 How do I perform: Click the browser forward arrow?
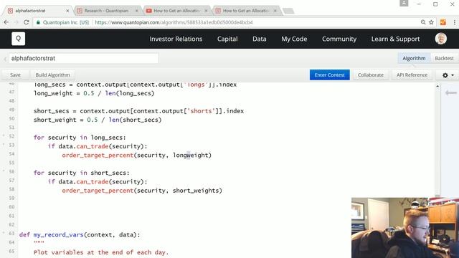(x=16, y=22)
